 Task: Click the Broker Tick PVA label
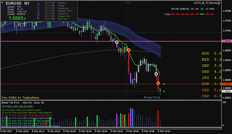(11, 103)
